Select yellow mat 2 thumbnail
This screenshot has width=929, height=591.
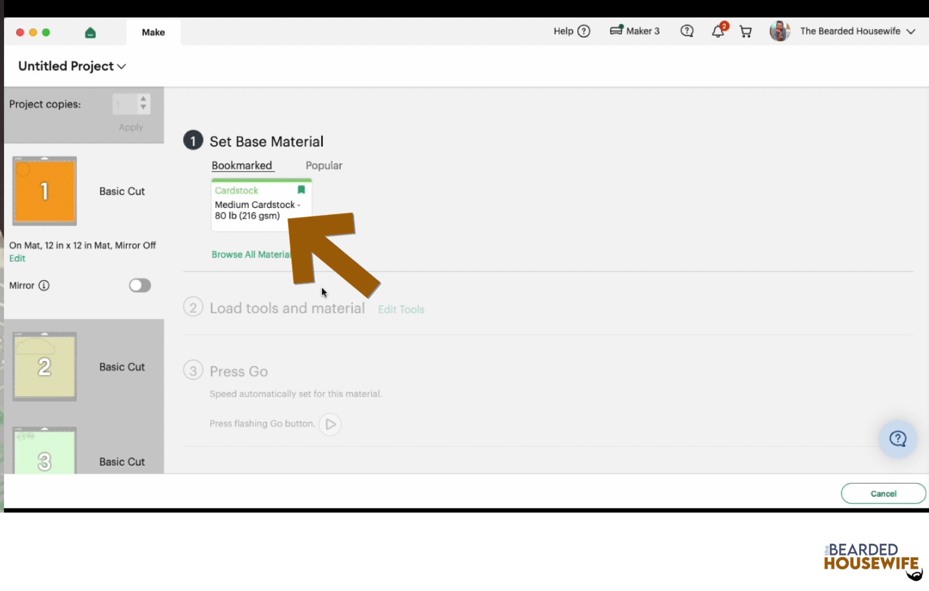45,367
